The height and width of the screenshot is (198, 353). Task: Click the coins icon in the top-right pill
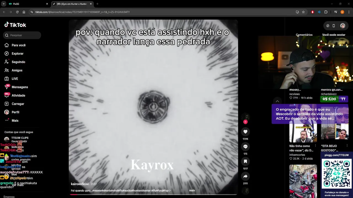pyautogui.click(x=328, y=26)
